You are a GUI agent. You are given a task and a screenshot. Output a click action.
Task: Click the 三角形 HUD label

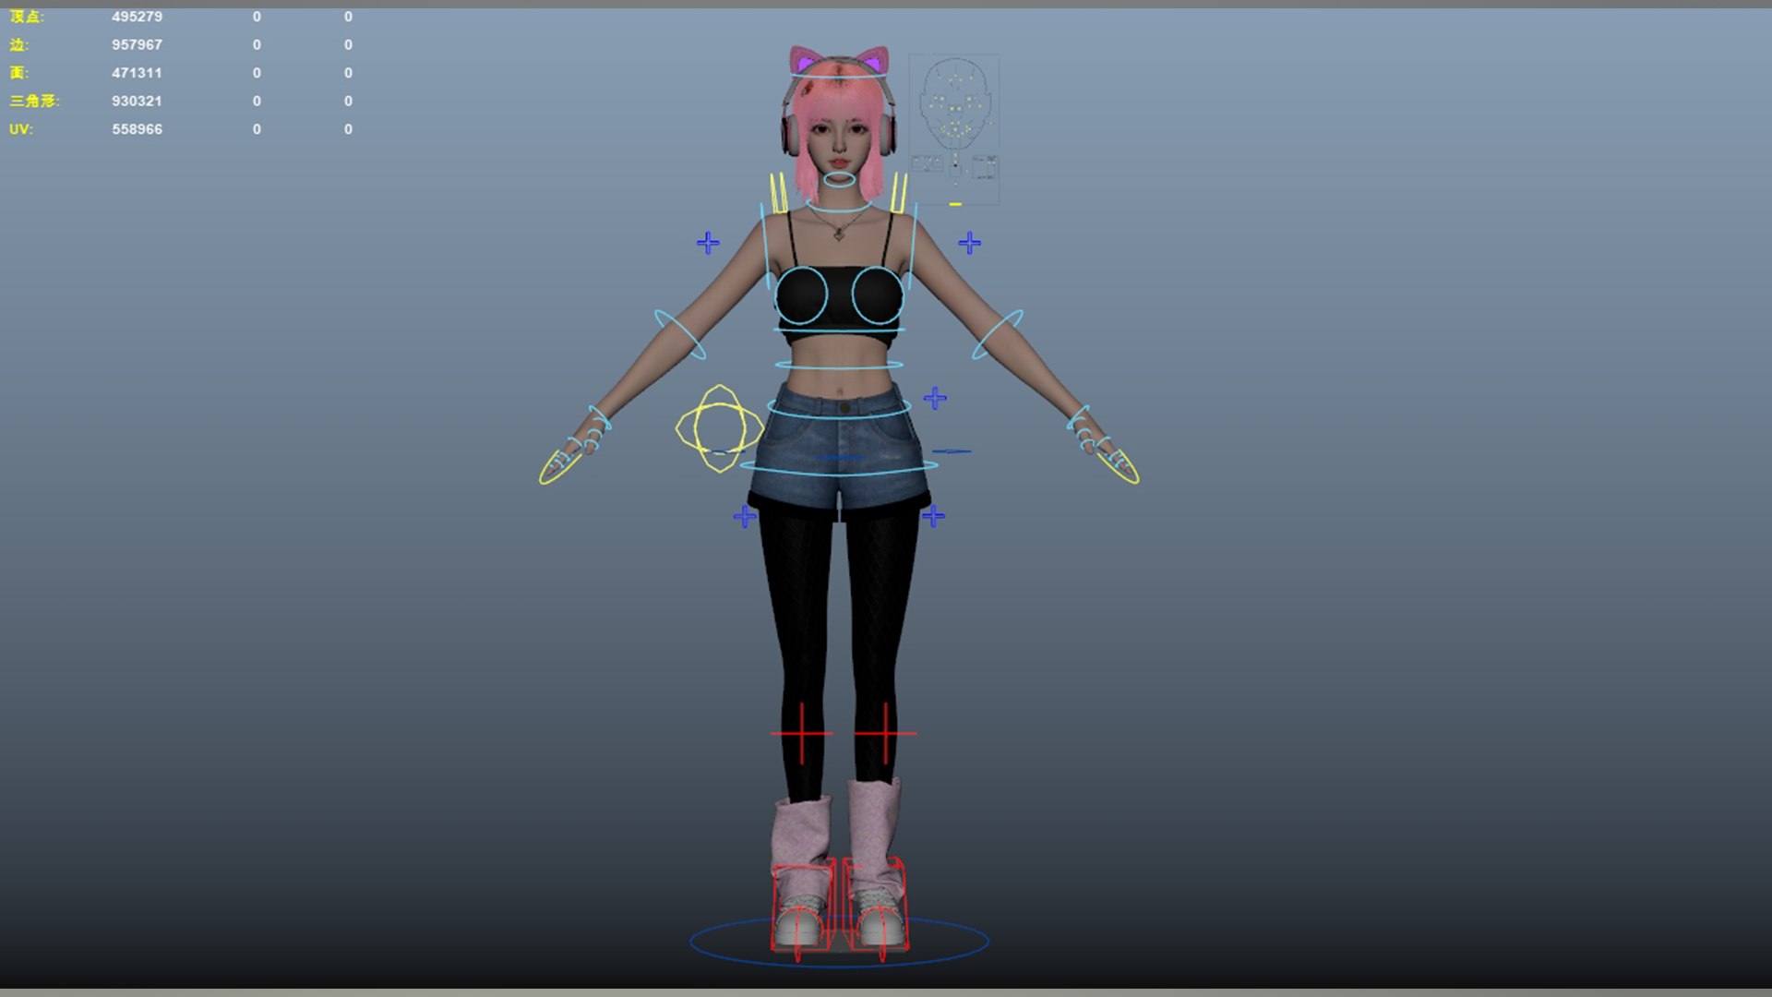(x=34, y=101)
